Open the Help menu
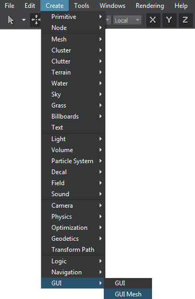This screenshot has height=299, width=195. 181,6
